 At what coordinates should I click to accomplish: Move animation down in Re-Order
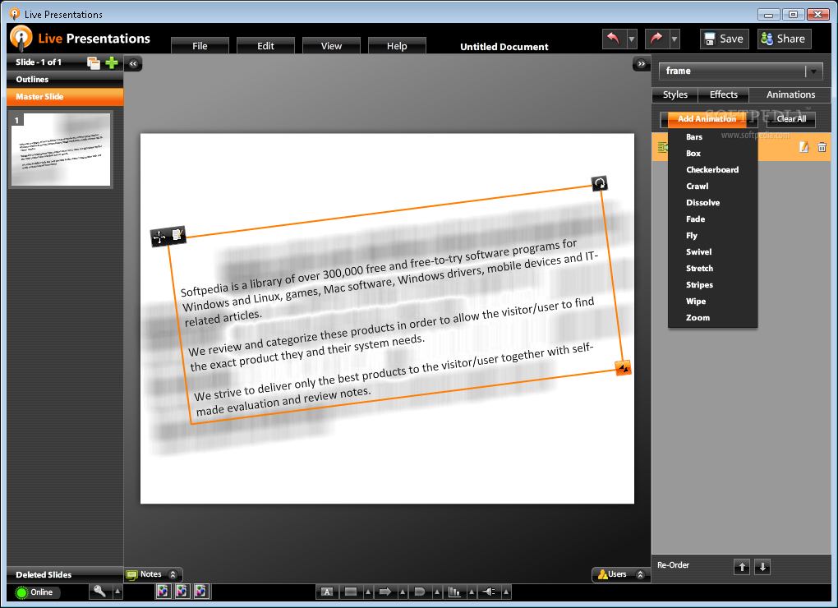tap(762, 567)
